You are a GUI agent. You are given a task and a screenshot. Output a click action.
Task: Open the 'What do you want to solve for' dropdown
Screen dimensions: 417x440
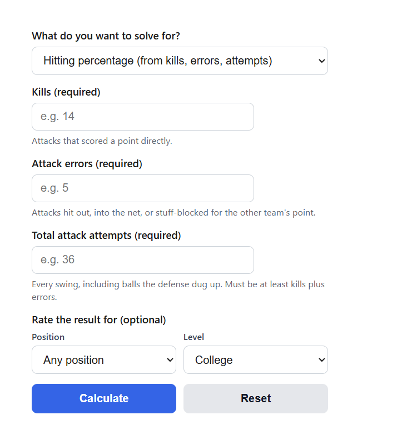(x=180, y=61)
